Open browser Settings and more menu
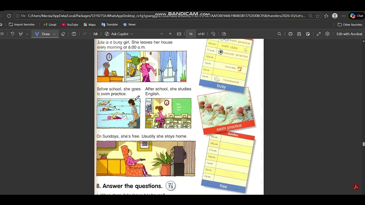Image resolution: width=365 pixels, height=205 pixels. click(344, 16)
